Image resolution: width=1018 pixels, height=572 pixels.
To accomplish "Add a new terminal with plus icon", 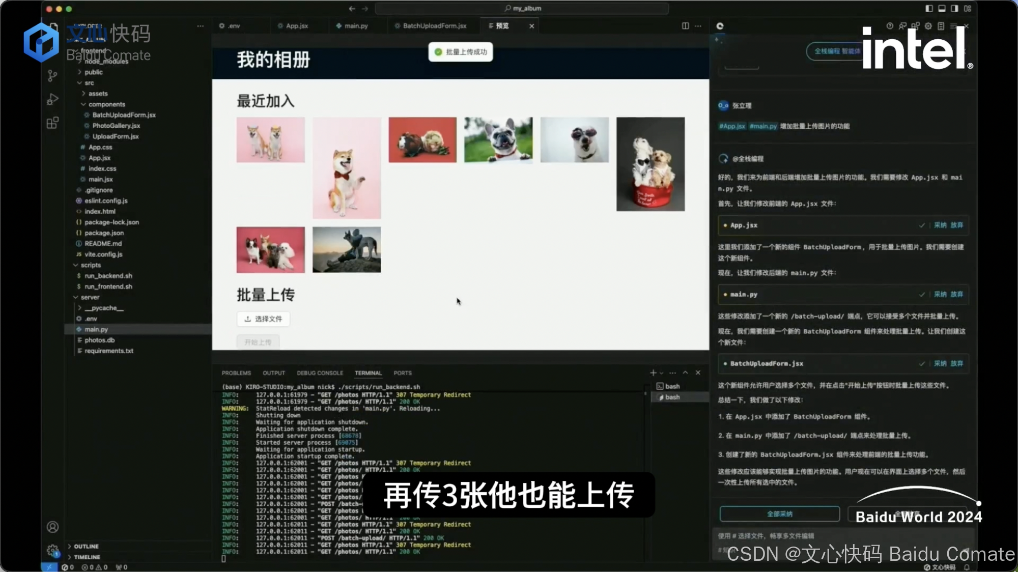I will [653, 373].
